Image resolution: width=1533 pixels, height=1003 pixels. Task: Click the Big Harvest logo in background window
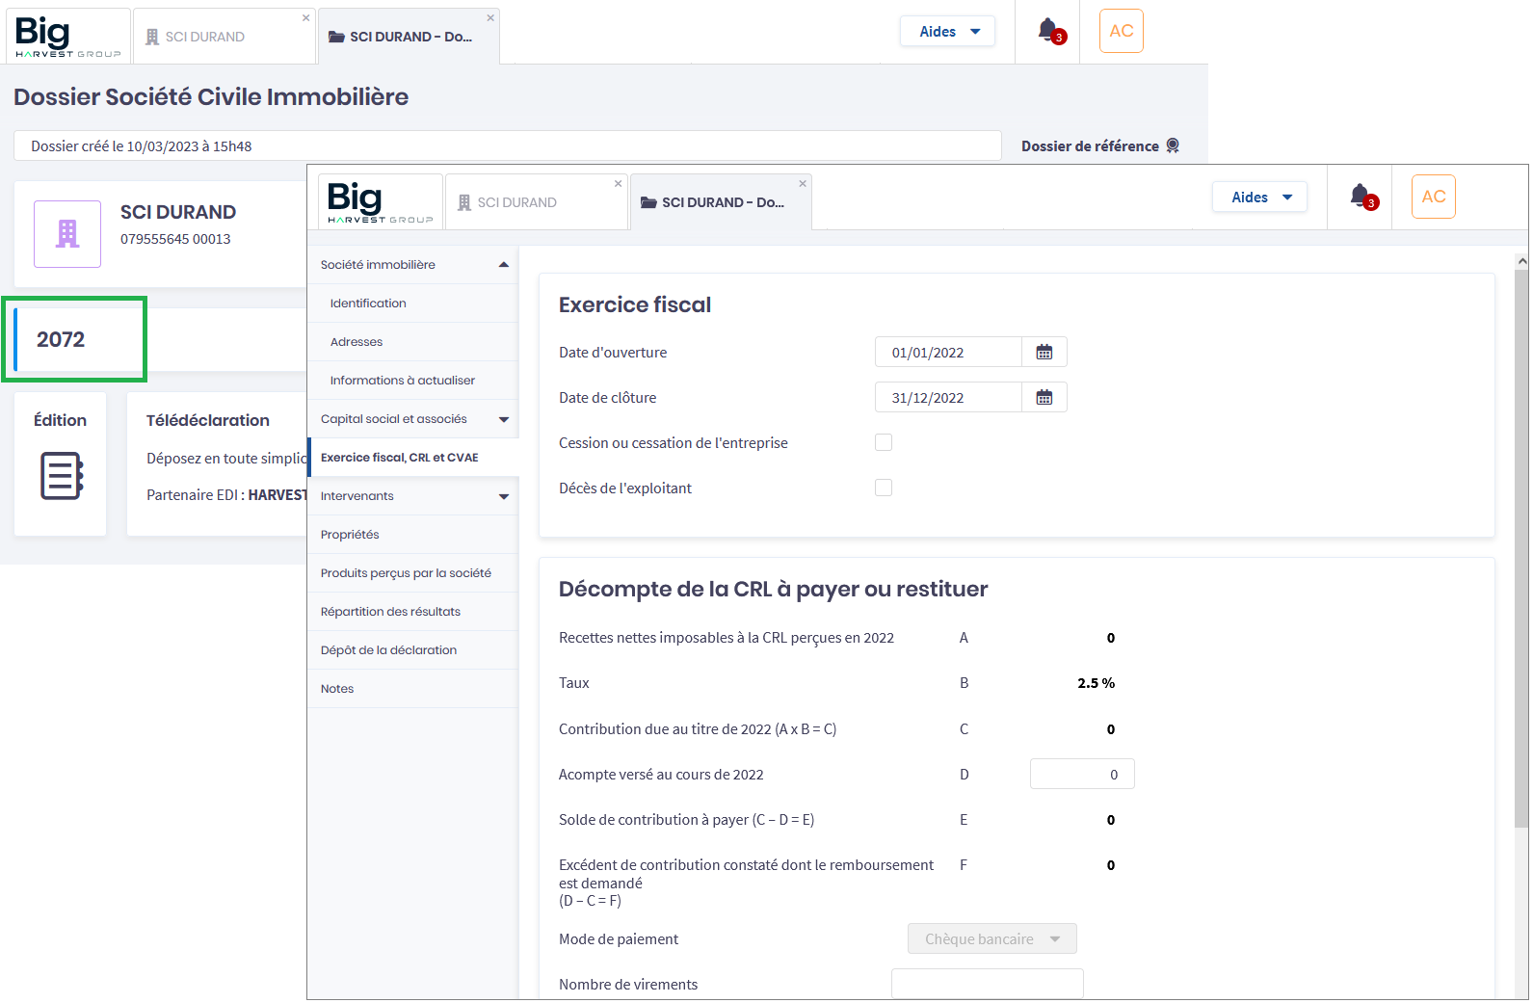coord(67,37)
